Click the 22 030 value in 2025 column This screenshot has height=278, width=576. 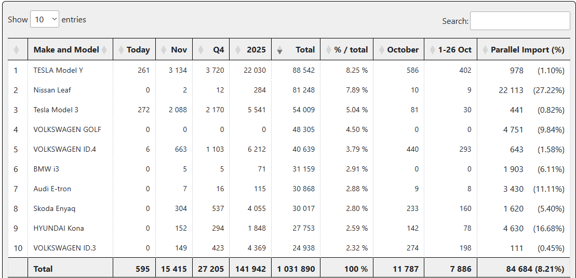(x=254, y=70)
